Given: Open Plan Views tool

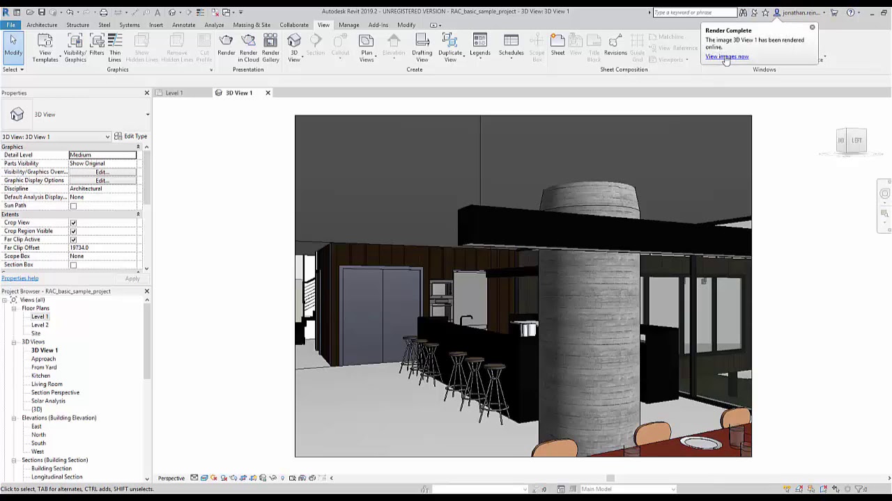Looking at the screenshot, I should coord(367,48).
